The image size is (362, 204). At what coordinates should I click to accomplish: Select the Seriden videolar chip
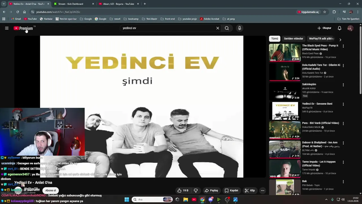tap(294, 39)
